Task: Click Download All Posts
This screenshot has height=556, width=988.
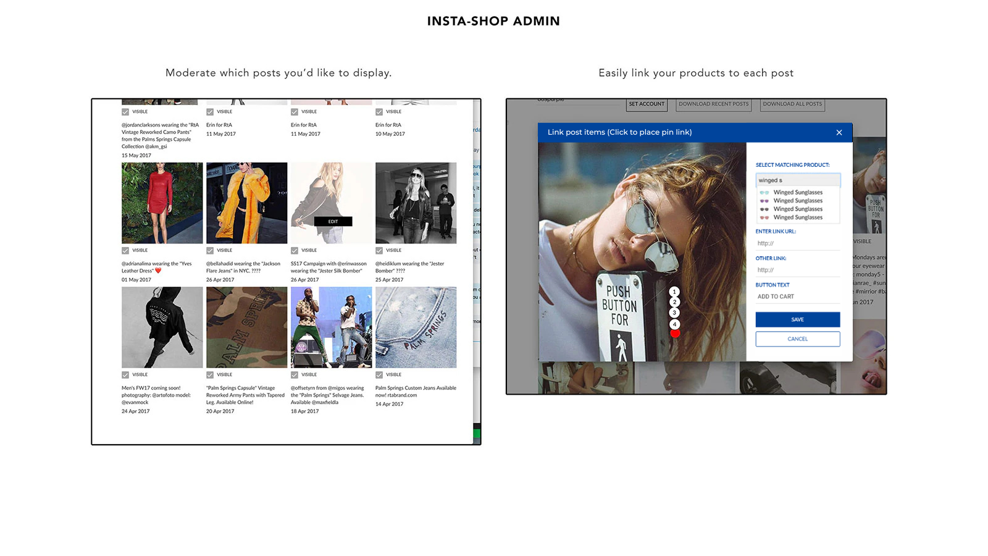Action: (x=792, y=104)
